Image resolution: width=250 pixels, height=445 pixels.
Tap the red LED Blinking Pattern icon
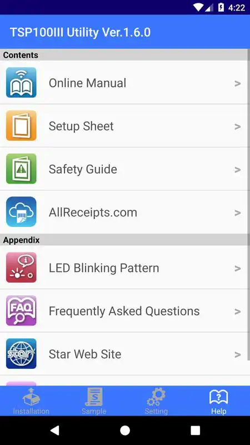(x=21, y=268)
